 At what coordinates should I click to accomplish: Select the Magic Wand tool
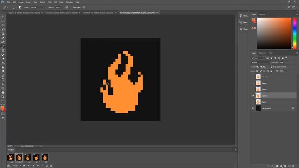tap(3, 29)
